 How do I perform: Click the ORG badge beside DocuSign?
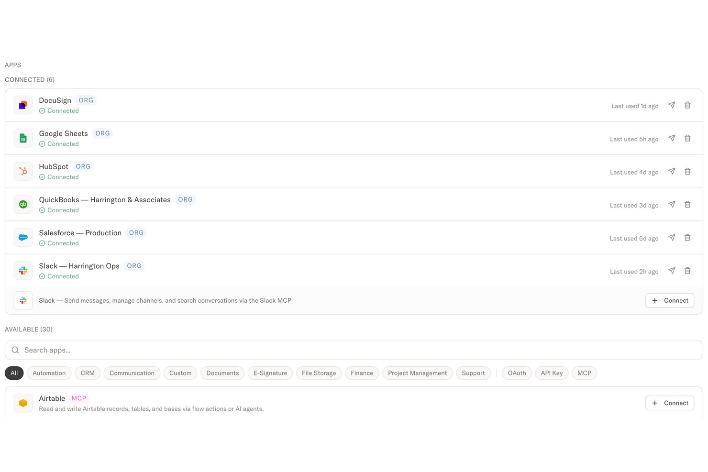[x=86, y=100]
